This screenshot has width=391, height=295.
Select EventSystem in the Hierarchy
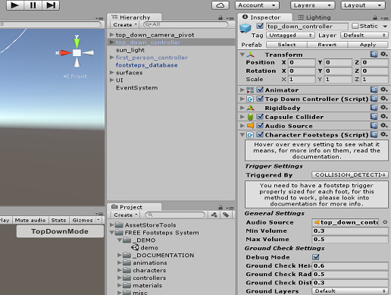[137, 88]
